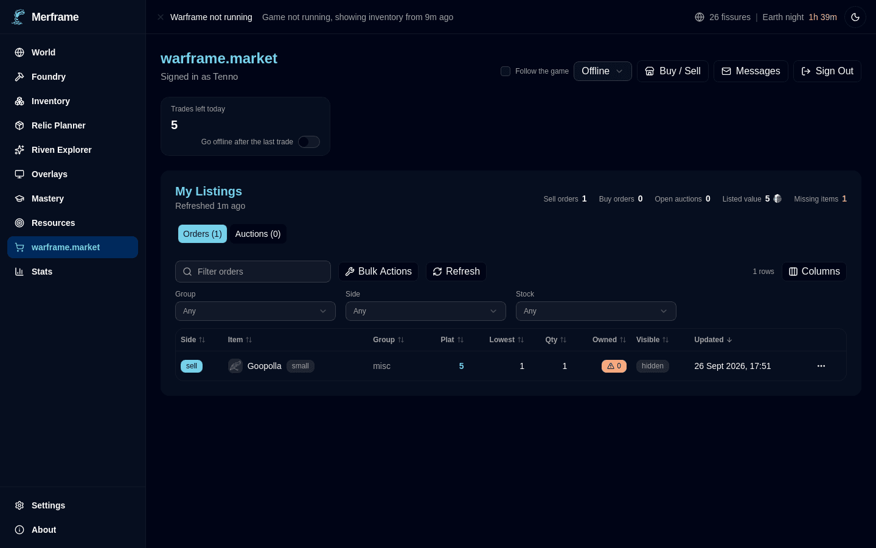Open Overlays section
This screenshot has width=876, height=548.
click(x=72, y=174)
